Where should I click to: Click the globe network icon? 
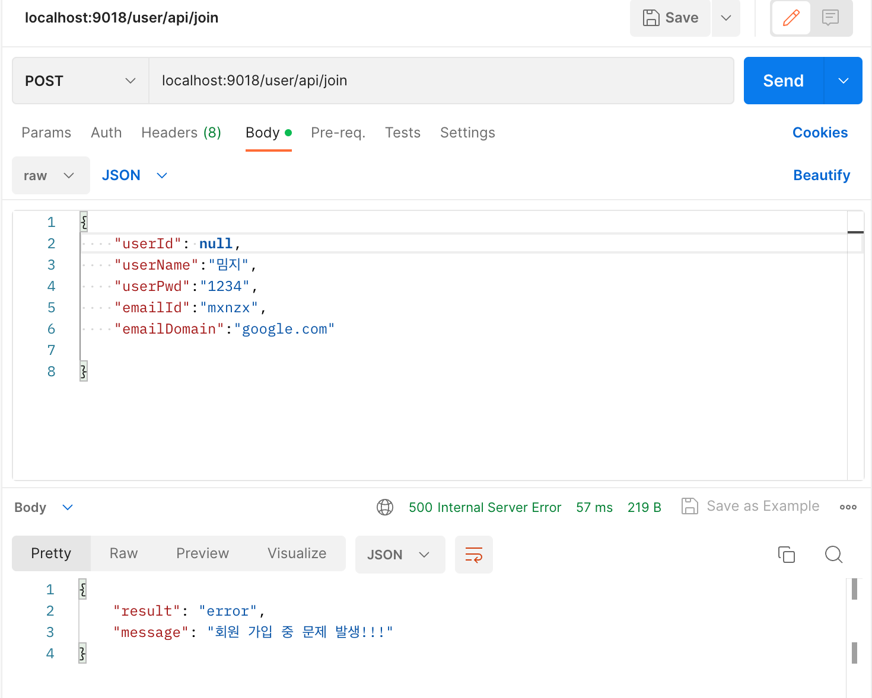tap(385, 507)
